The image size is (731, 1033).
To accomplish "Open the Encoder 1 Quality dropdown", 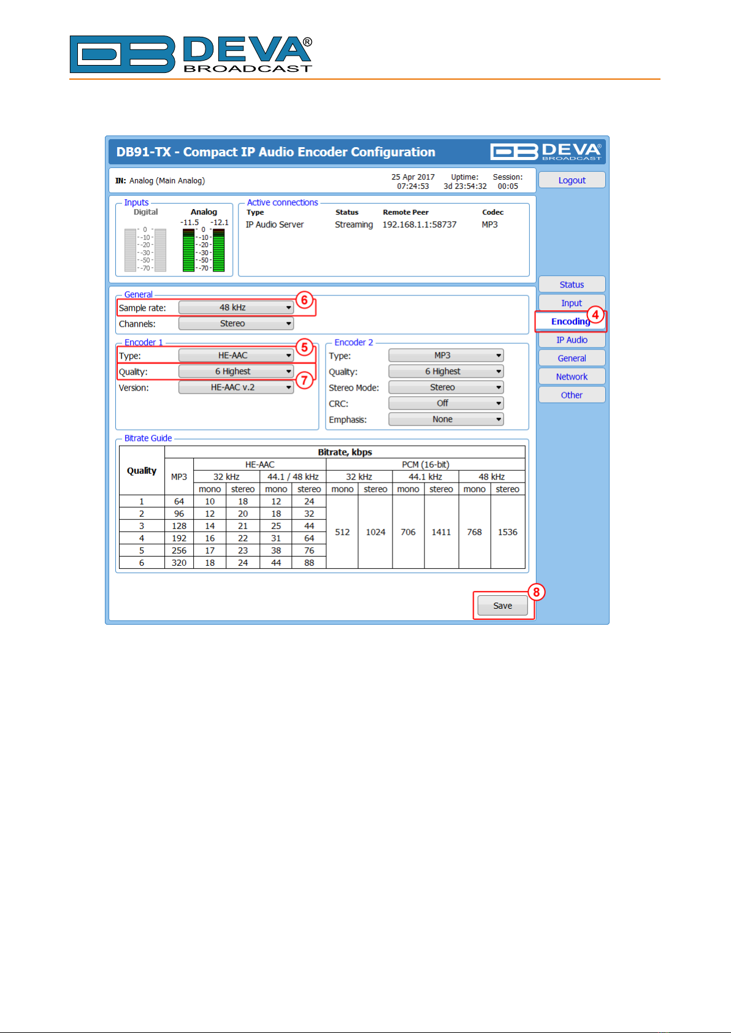I will pos(236,372).
